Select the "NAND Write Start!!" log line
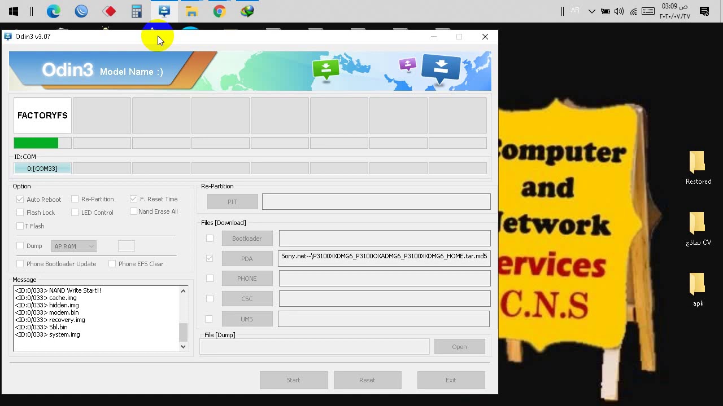 [58, 290]
